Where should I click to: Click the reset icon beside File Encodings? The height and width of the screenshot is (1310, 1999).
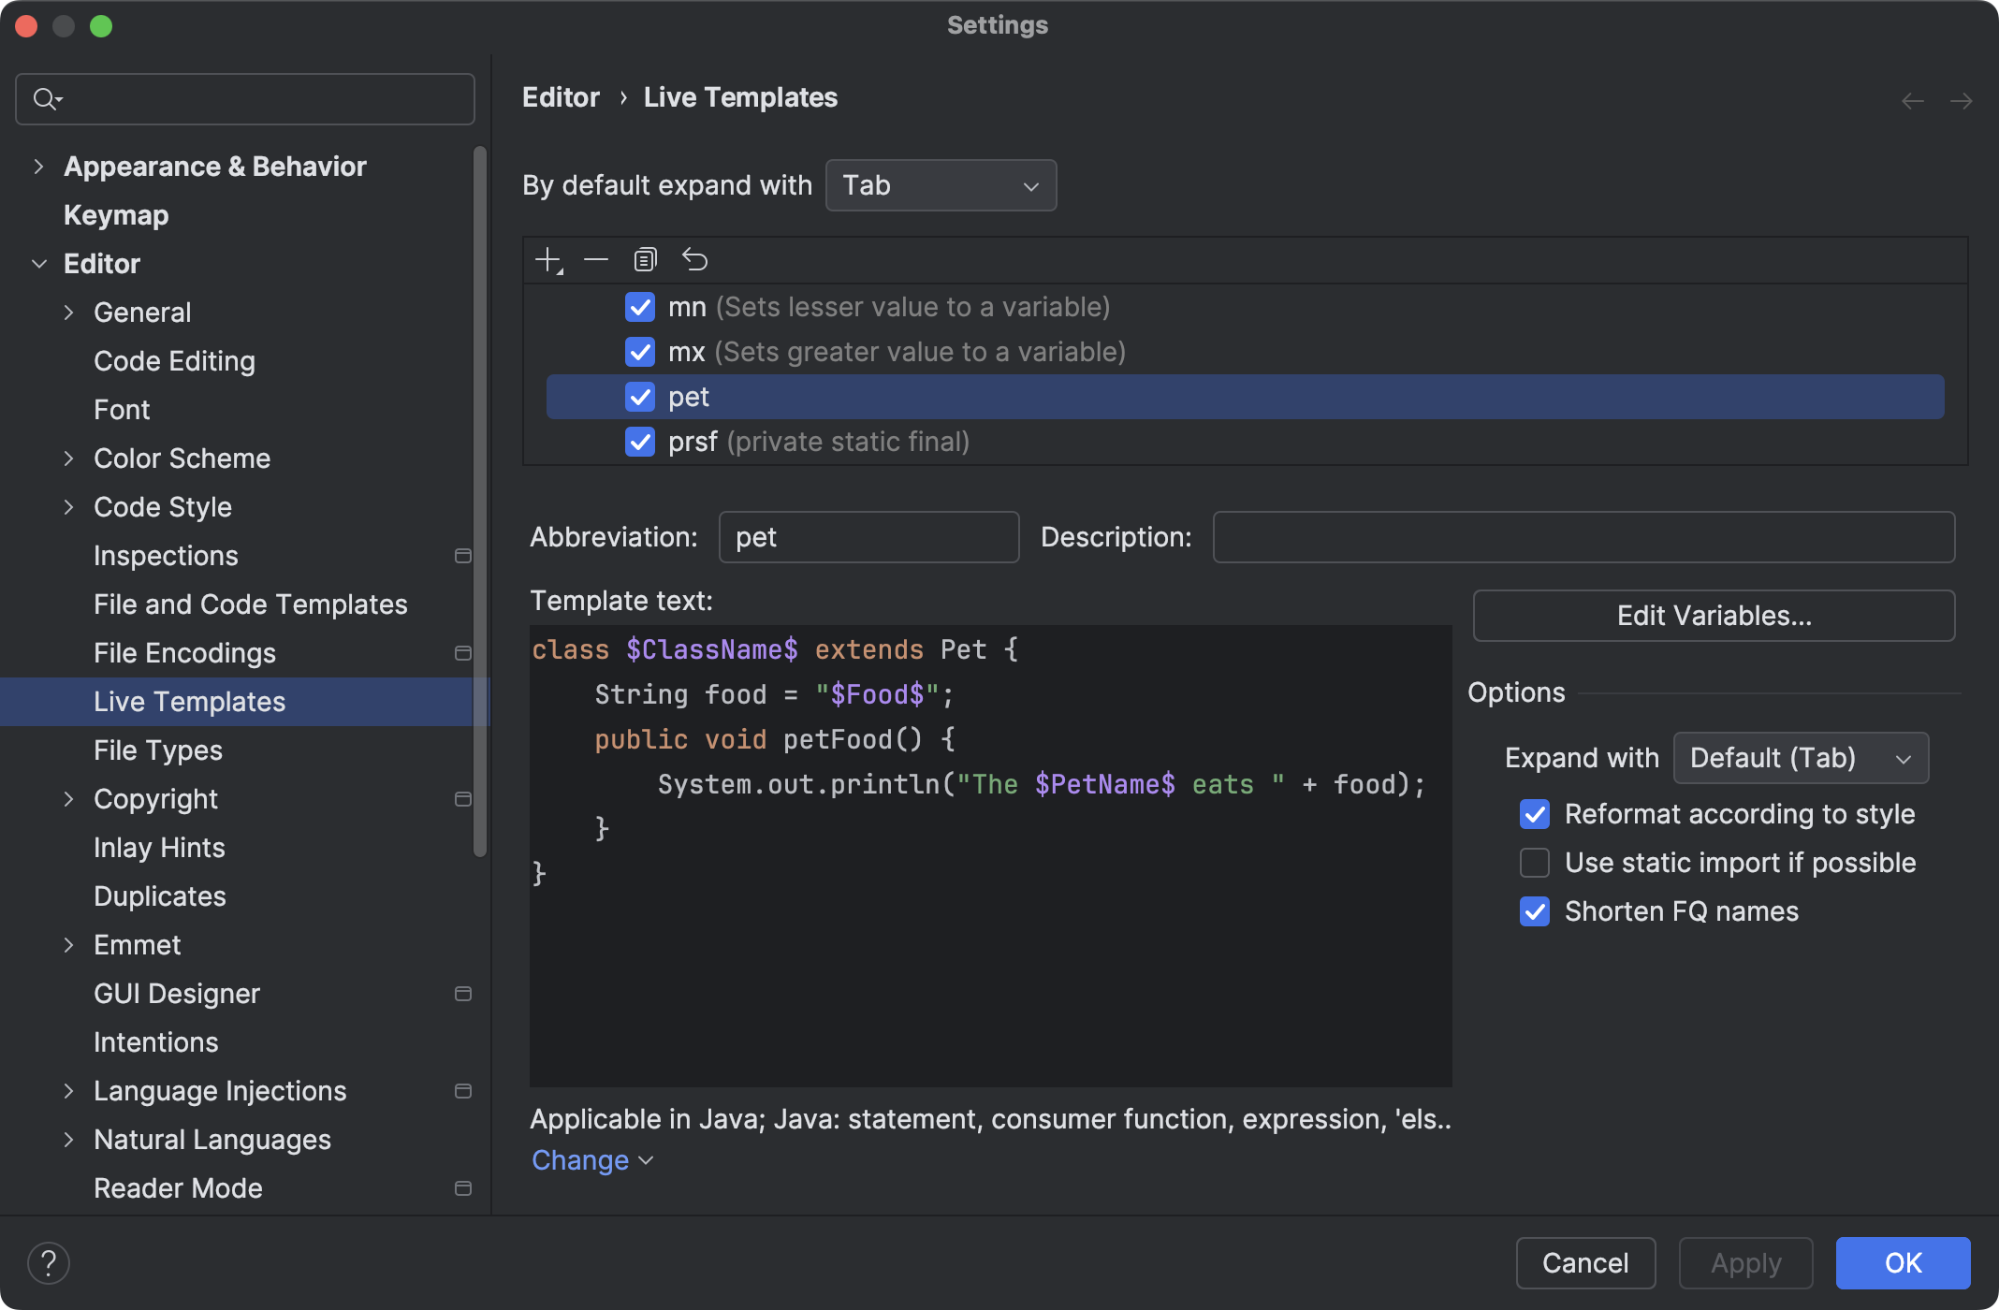(x=463, y=653)
